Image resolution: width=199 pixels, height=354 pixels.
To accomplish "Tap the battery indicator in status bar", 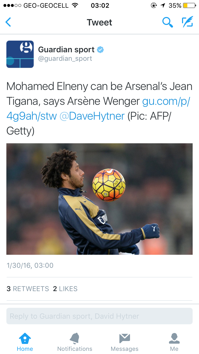I will click(189, 5).
